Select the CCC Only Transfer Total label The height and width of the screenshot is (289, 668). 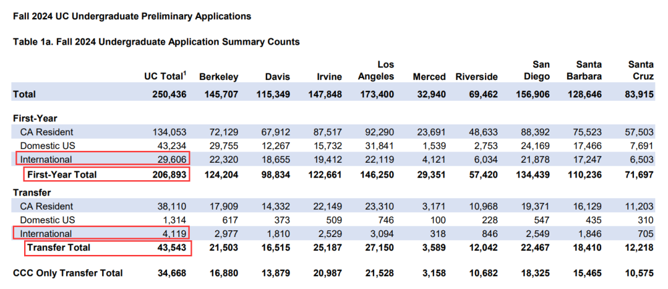pyautogui.click(x=68, y=273)
